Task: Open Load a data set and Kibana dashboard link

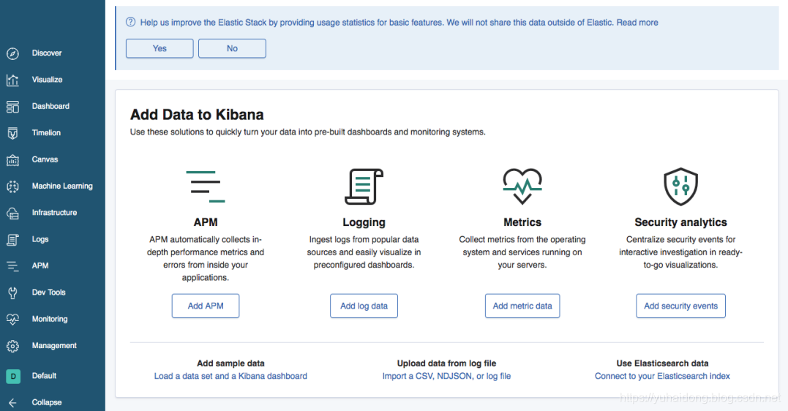Action: [230, 376]
